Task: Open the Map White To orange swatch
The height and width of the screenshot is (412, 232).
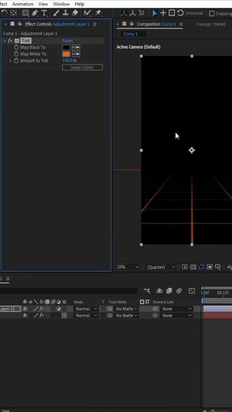Action: tap(66, 54)
